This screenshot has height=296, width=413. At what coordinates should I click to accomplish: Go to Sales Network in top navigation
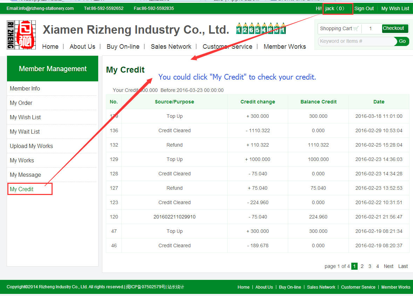click(171, 47)
